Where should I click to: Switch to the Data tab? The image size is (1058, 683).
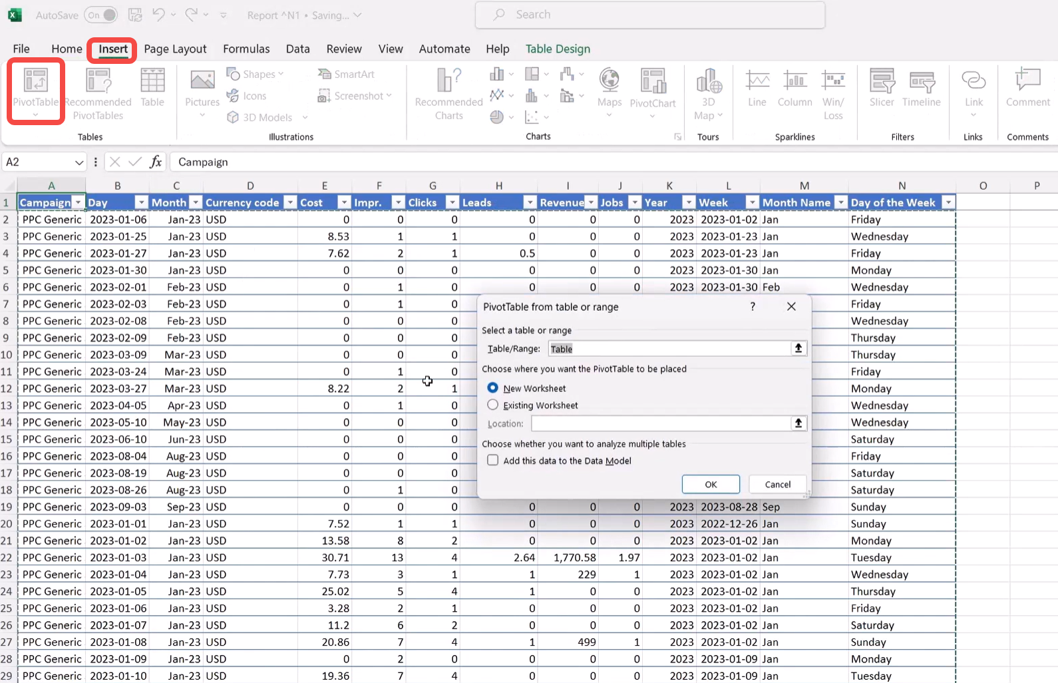pos(298,49)
